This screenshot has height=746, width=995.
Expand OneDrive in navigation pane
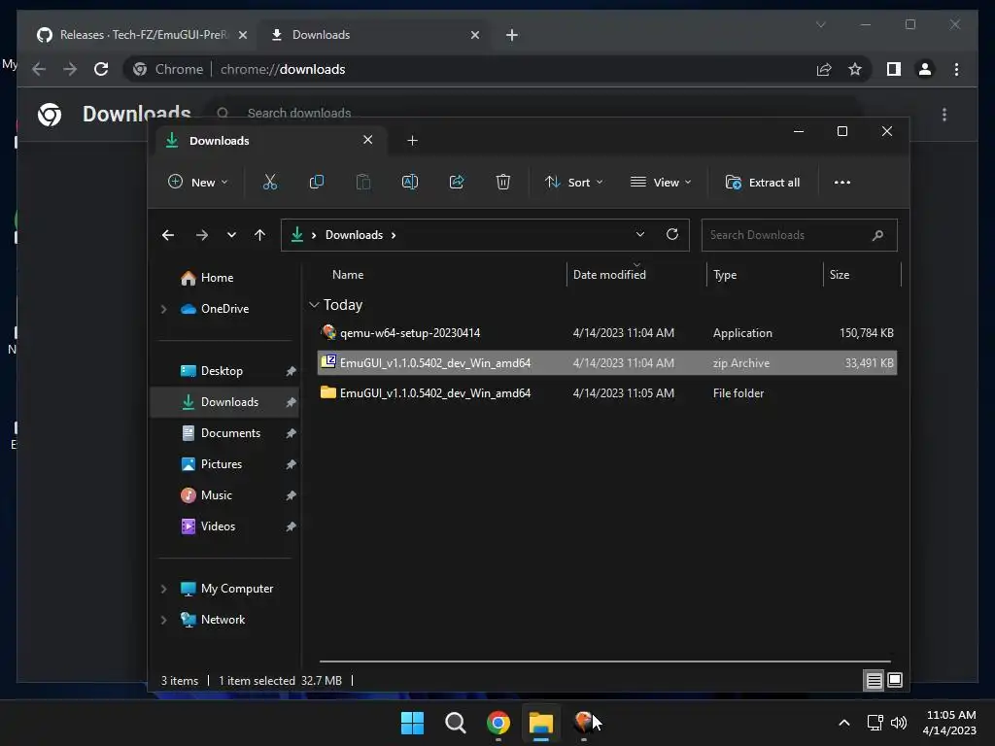click(x=163, y=309)
